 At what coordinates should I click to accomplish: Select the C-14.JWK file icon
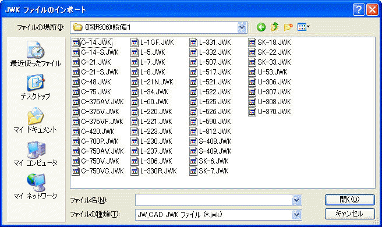point(76,42)
